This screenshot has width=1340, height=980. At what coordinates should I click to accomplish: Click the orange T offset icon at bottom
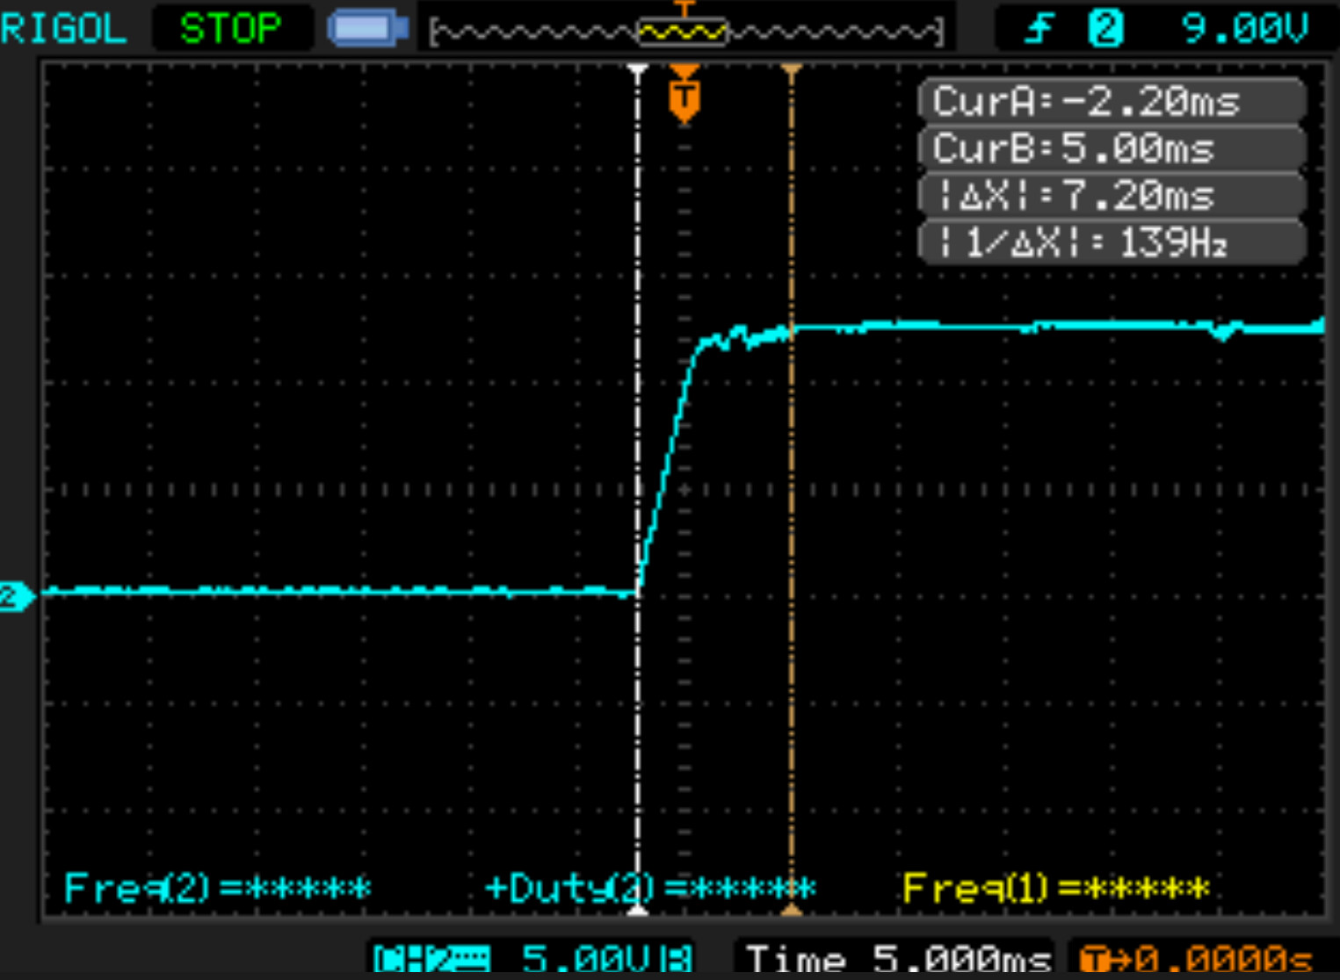click(x=1092, y=959)
